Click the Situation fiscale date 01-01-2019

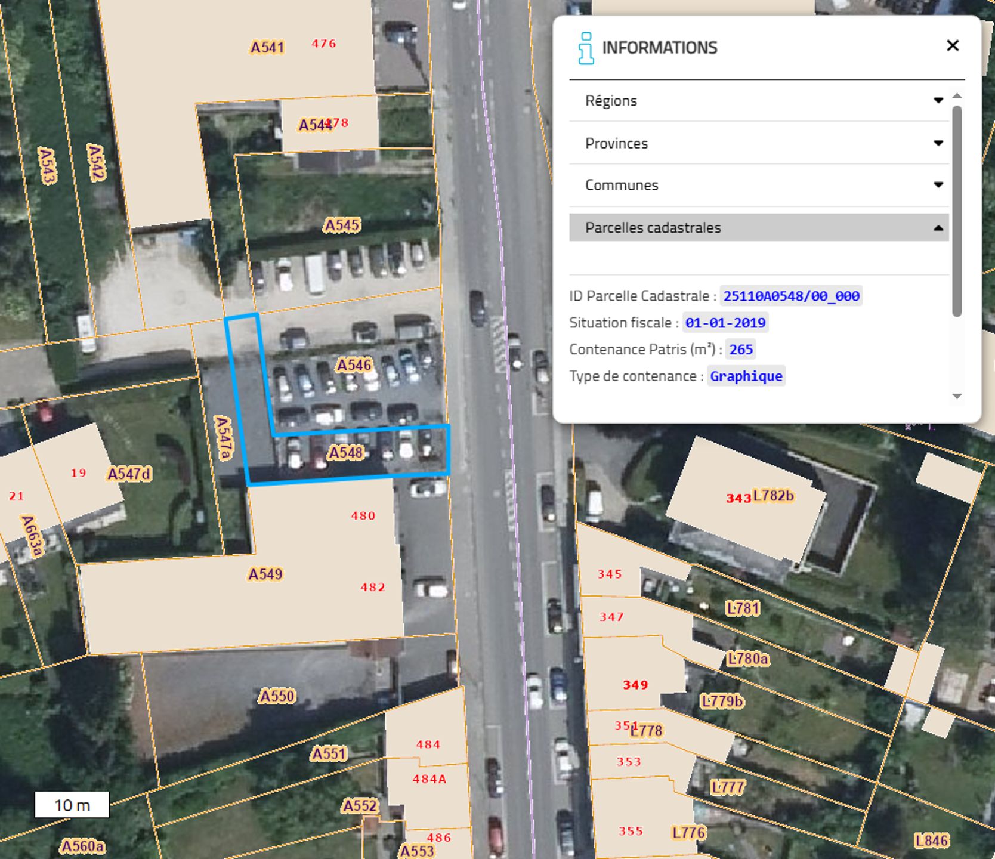725,323
